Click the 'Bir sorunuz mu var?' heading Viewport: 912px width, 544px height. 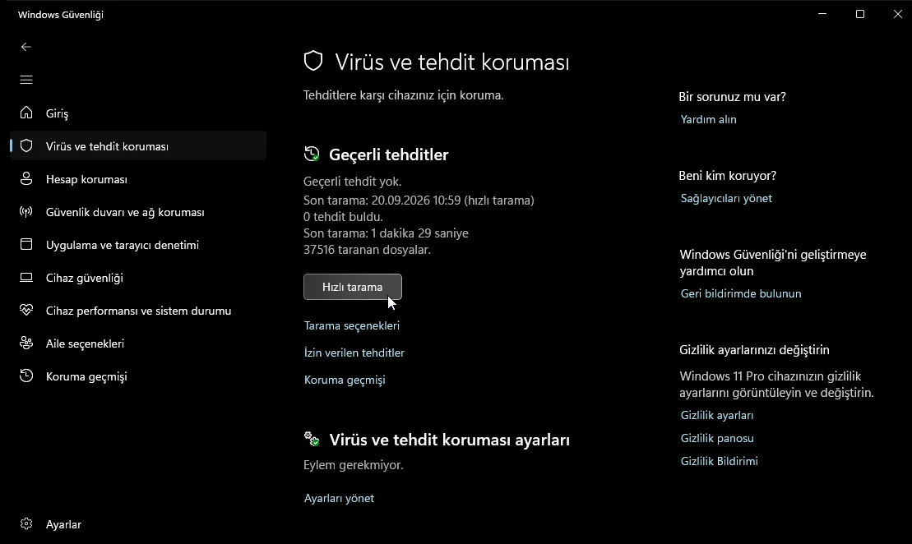point(732,97)
